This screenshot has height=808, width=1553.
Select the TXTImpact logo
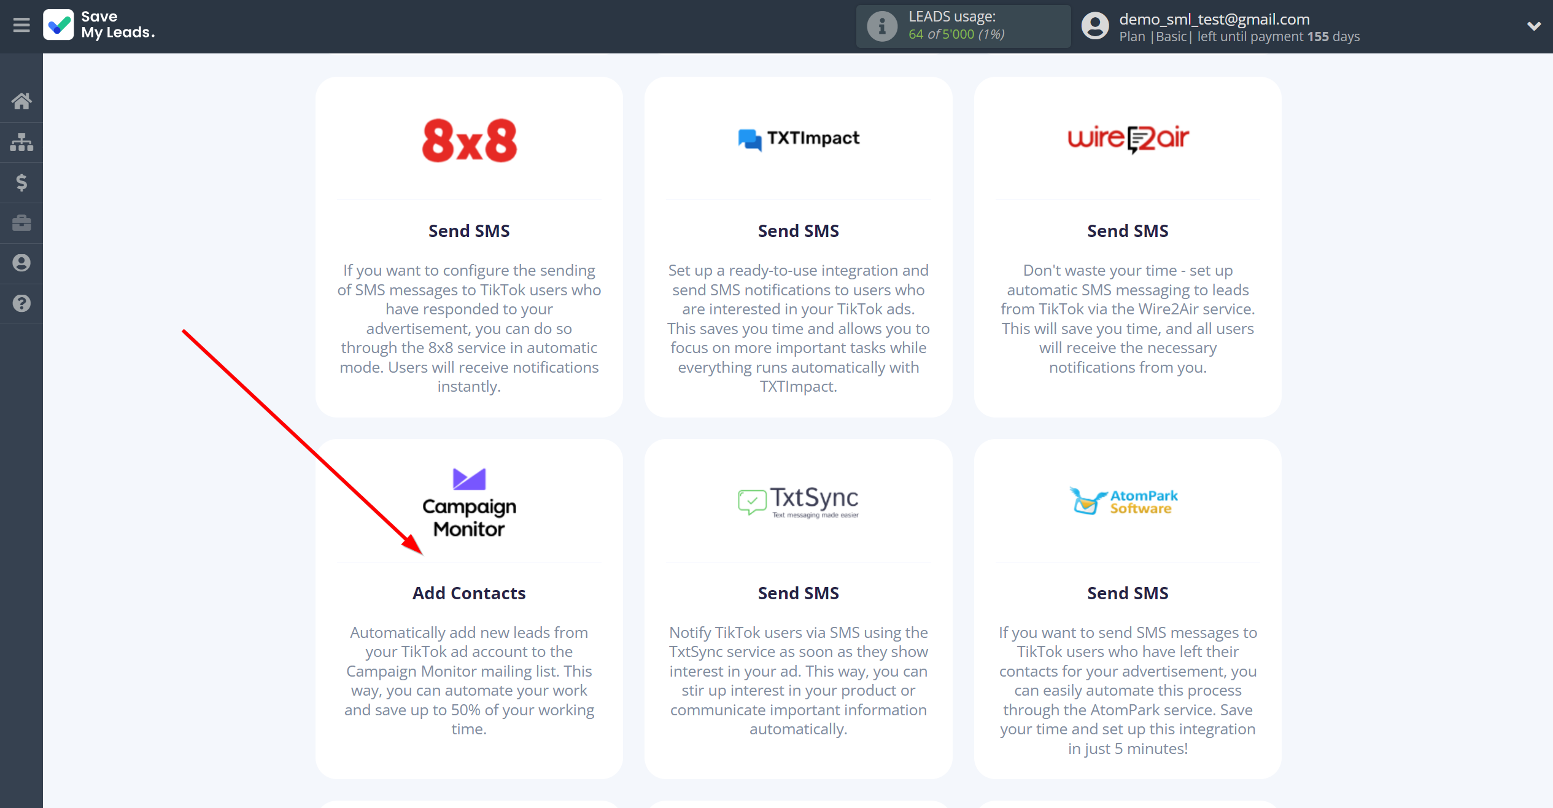click(x=799, y=139)
